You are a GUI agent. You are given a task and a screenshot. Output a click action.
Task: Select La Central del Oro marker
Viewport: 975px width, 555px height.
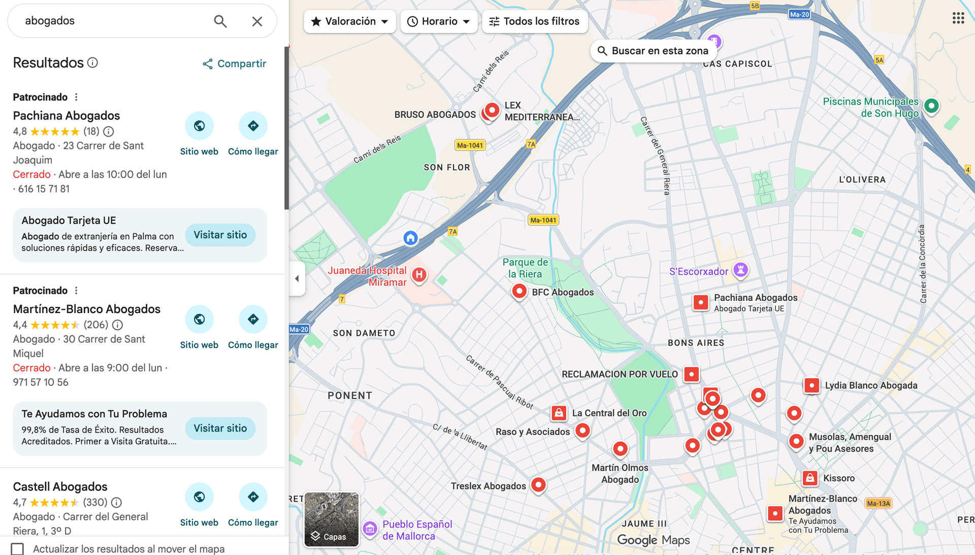[559, 413]
